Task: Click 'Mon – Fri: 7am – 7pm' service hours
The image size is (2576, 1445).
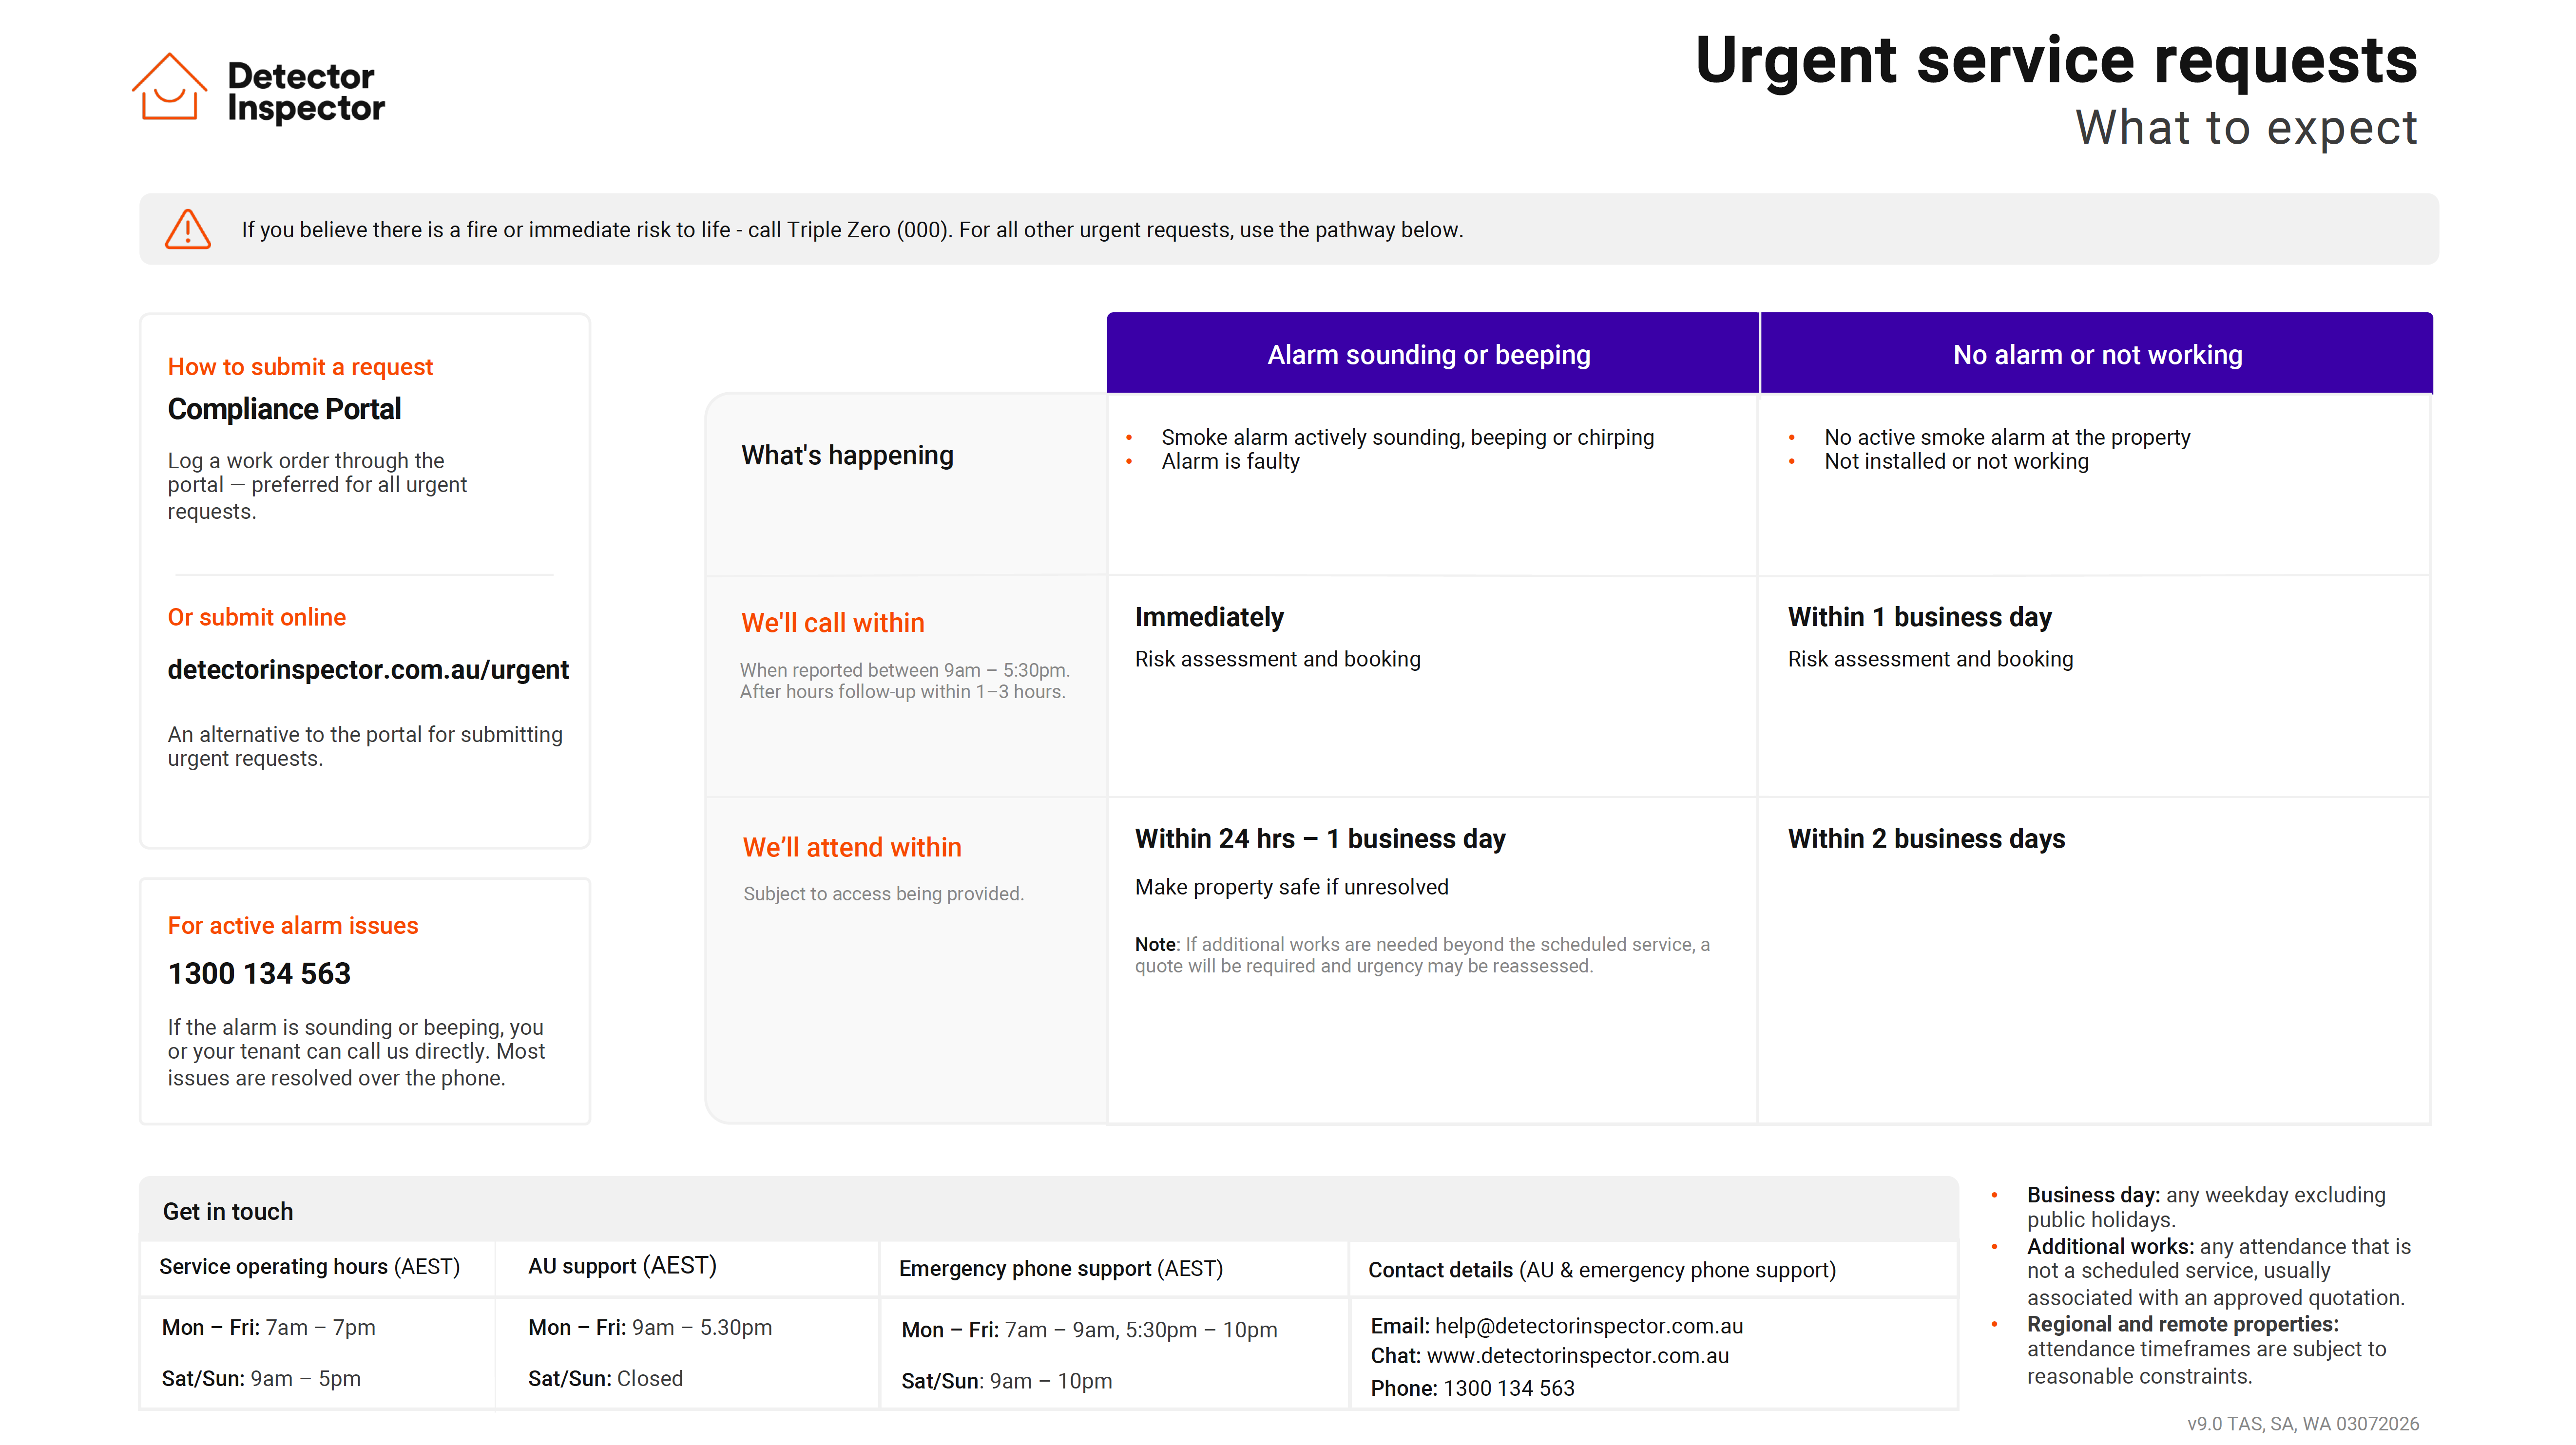Action: pos(269,1328)
